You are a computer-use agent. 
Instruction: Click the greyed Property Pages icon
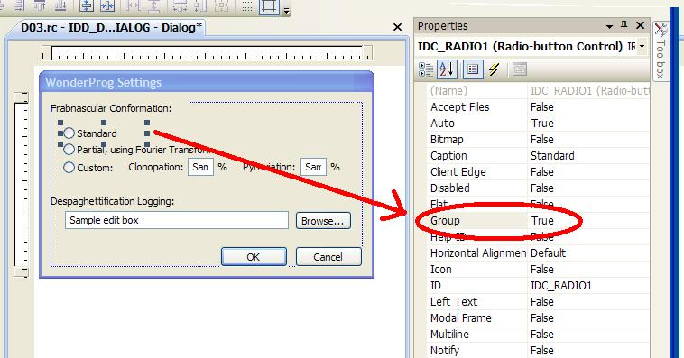coord(519,69)
